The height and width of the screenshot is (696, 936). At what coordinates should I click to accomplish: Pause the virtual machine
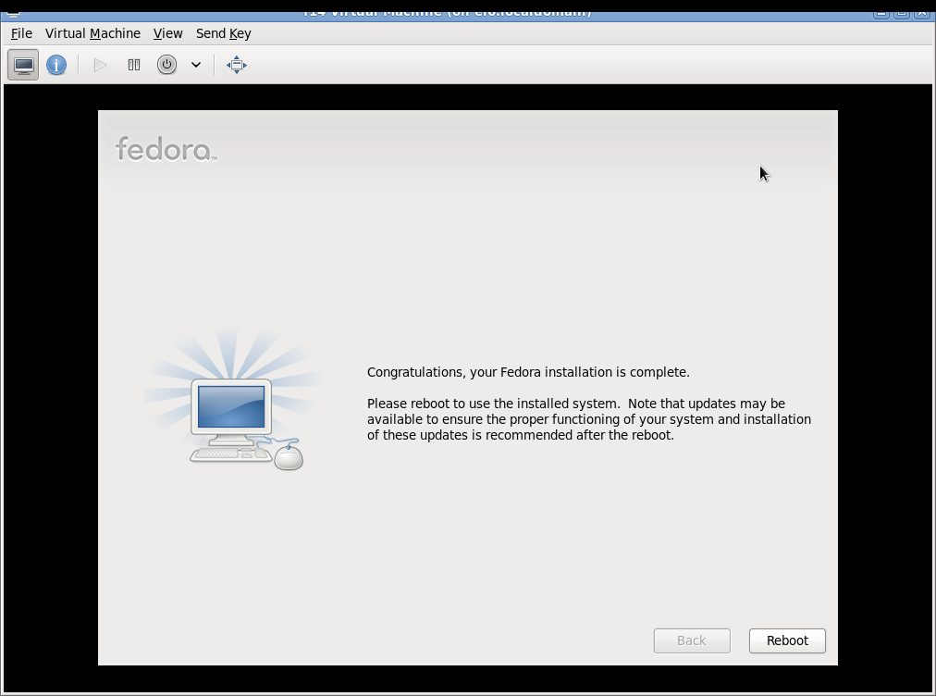click(x=134, y=65)
